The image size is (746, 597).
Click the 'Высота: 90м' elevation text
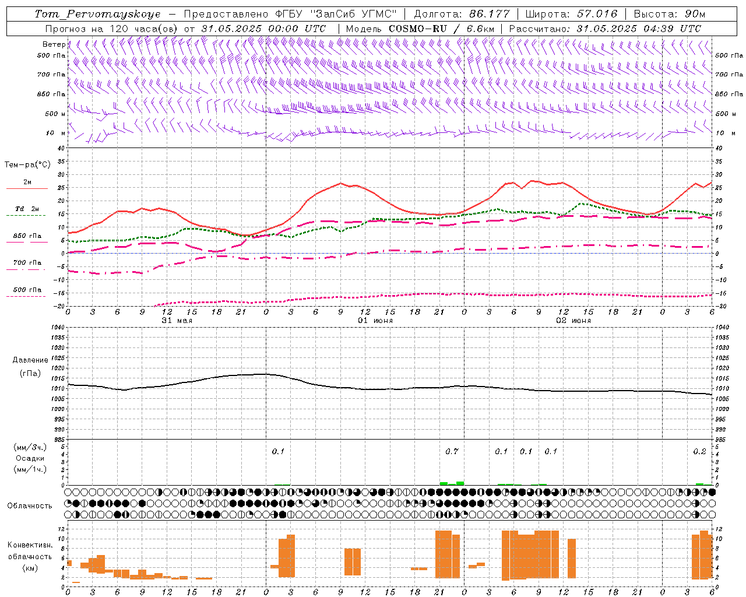pos(669,14)
